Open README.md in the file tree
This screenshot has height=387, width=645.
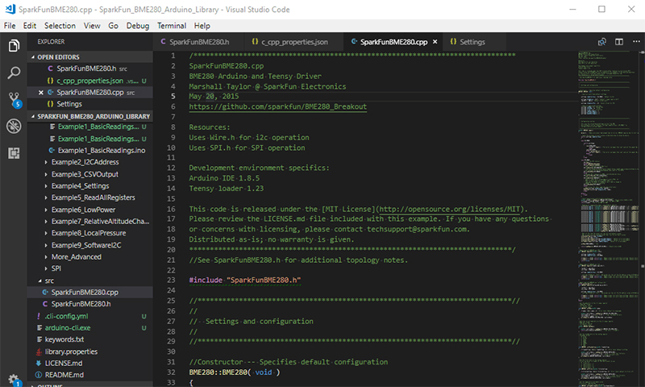[x=64, y=375]
